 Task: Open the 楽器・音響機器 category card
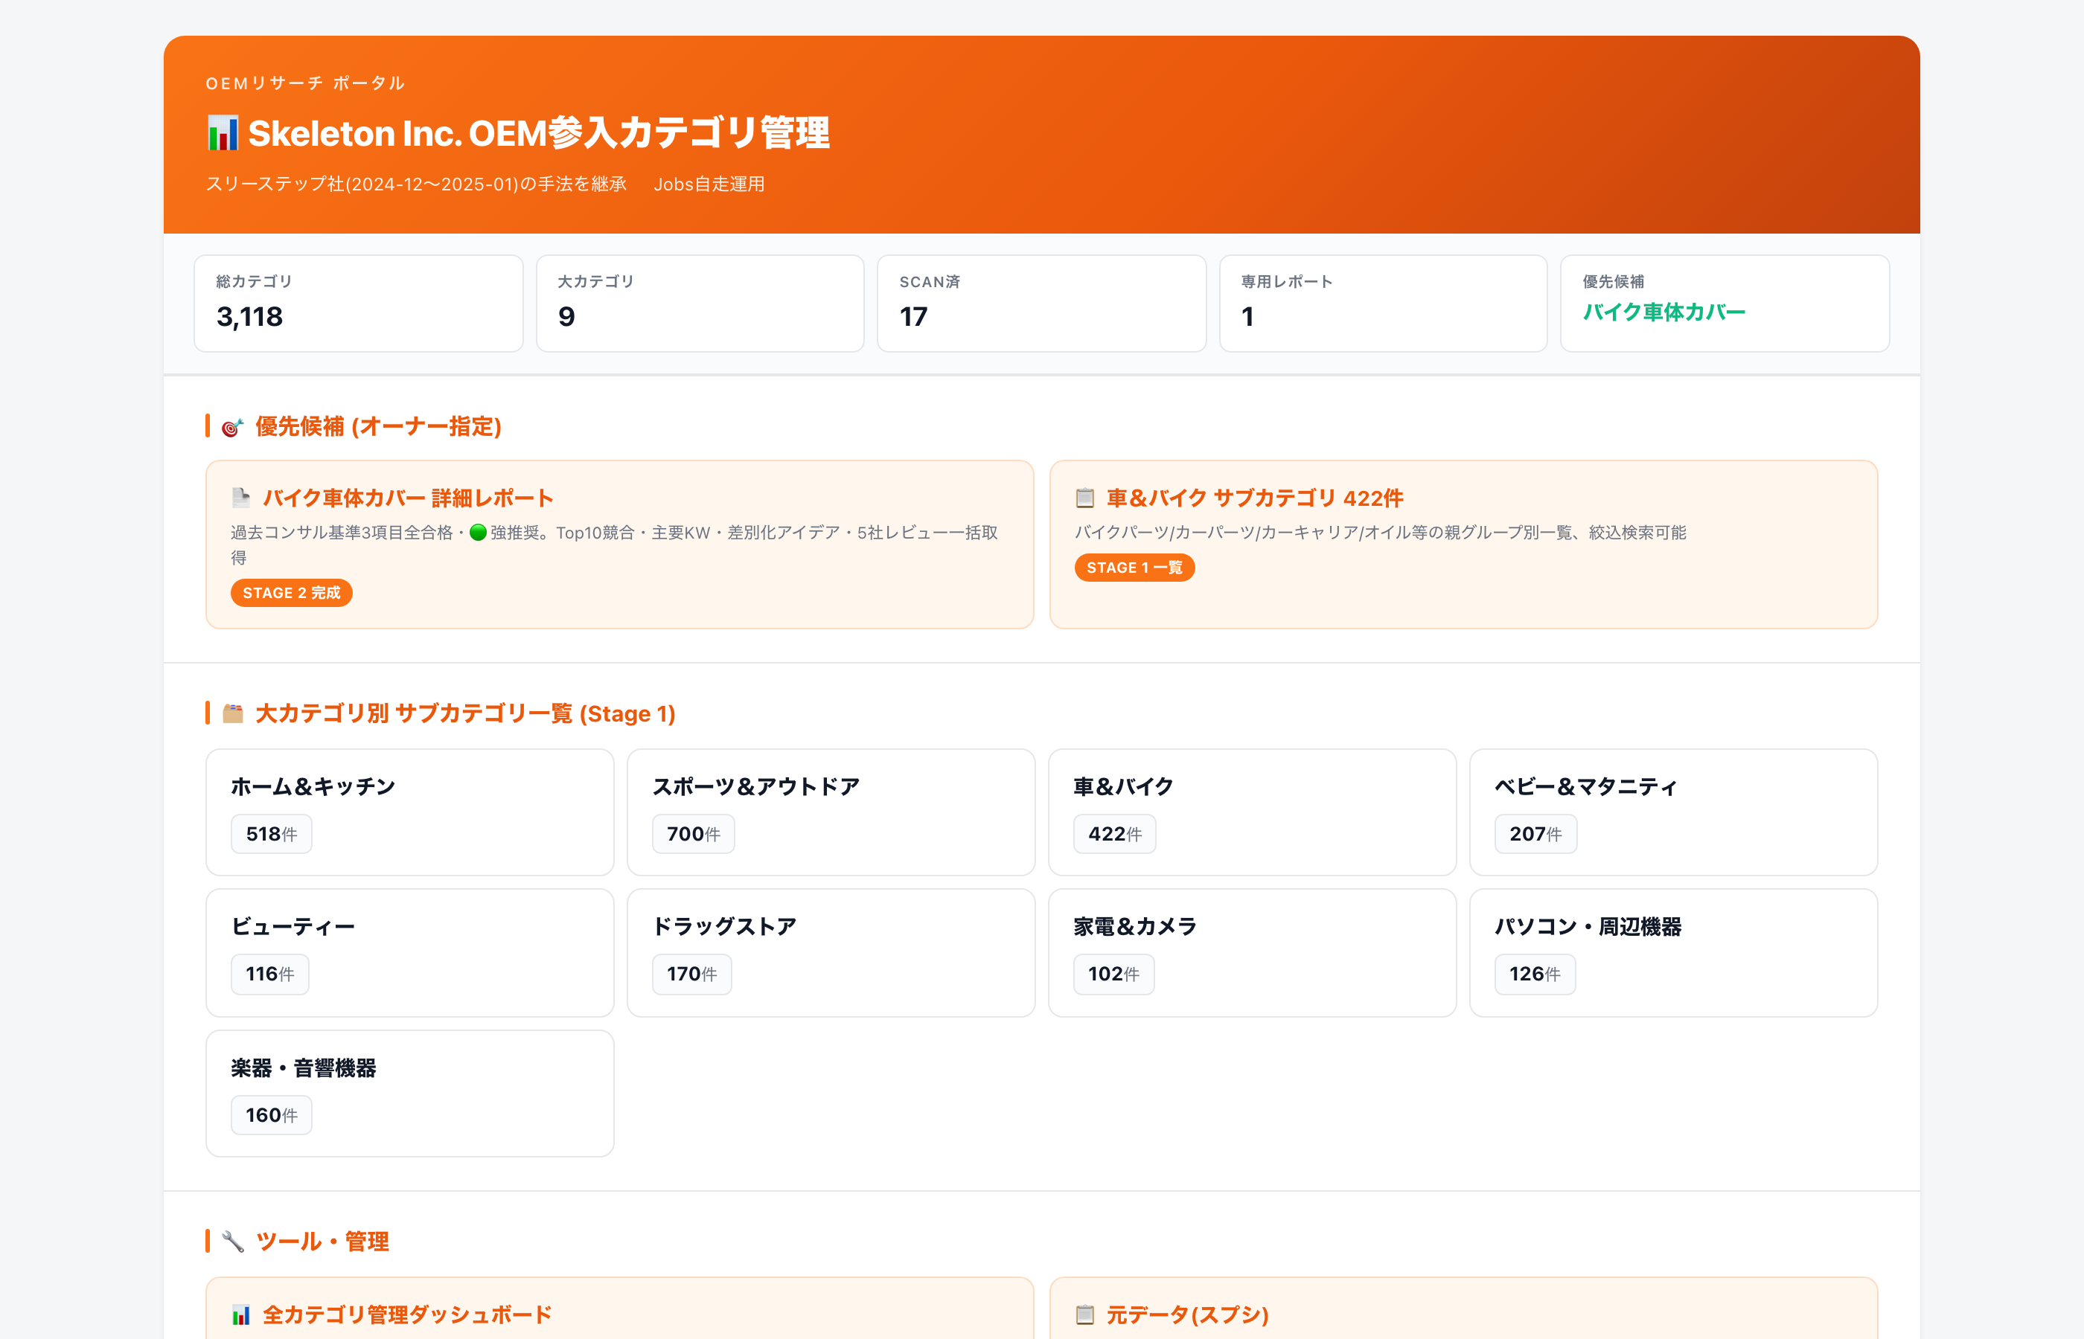tap(409, 1094)
